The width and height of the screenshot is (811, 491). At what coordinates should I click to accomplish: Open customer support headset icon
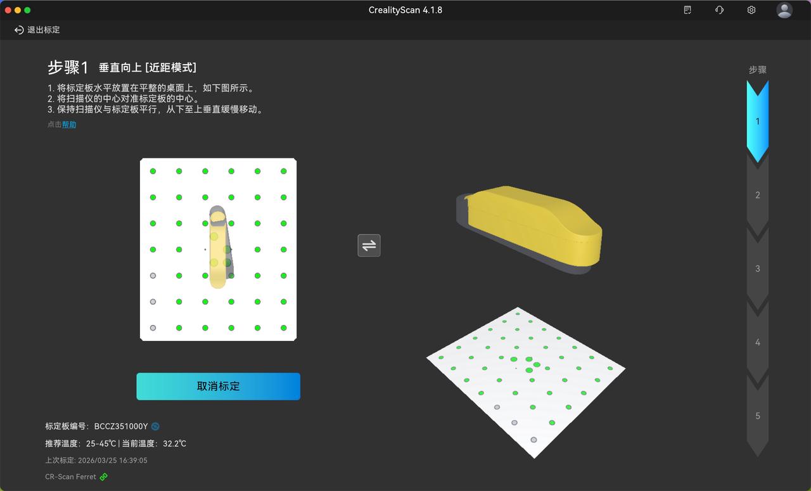click(719, 10)
